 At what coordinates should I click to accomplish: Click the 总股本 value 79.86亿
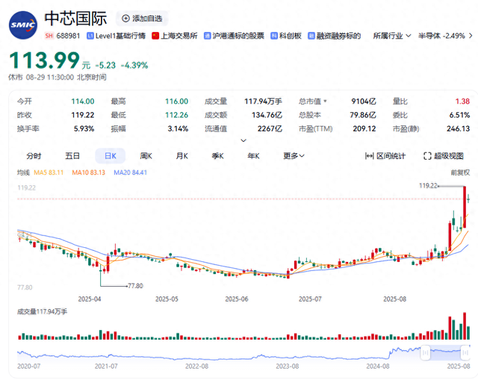[x=363, y=115]
